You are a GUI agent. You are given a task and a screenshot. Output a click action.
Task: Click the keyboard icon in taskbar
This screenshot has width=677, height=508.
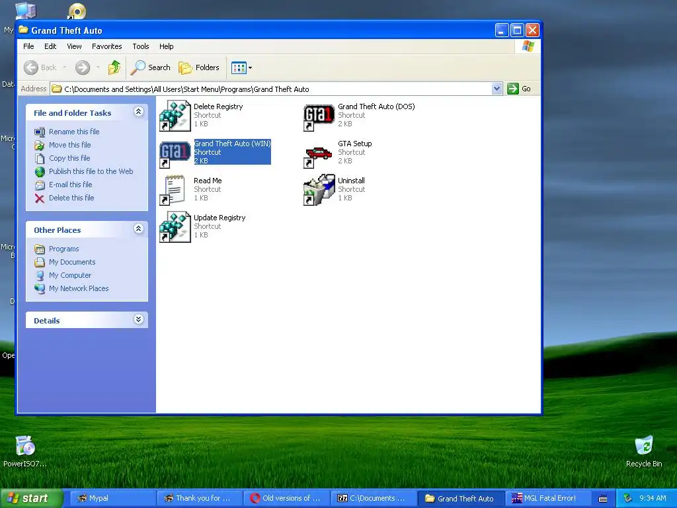click(603, 499)
